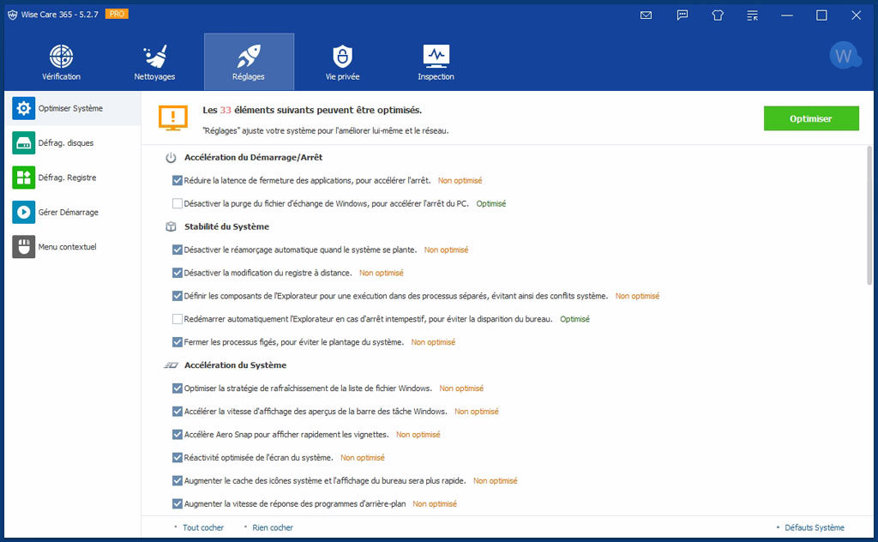The height and width of the screenshot is (542, 878).
Task: Click 'Optimisé' status beside Redémarrer automatiquement l'Explorateur
Action: pyautogui.click(x=574, y=319)
